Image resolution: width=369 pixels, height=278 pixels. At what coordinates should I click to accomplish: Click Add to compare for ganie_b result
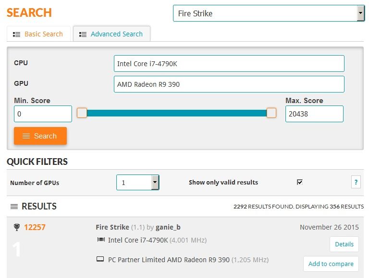[x=331, y=264]
